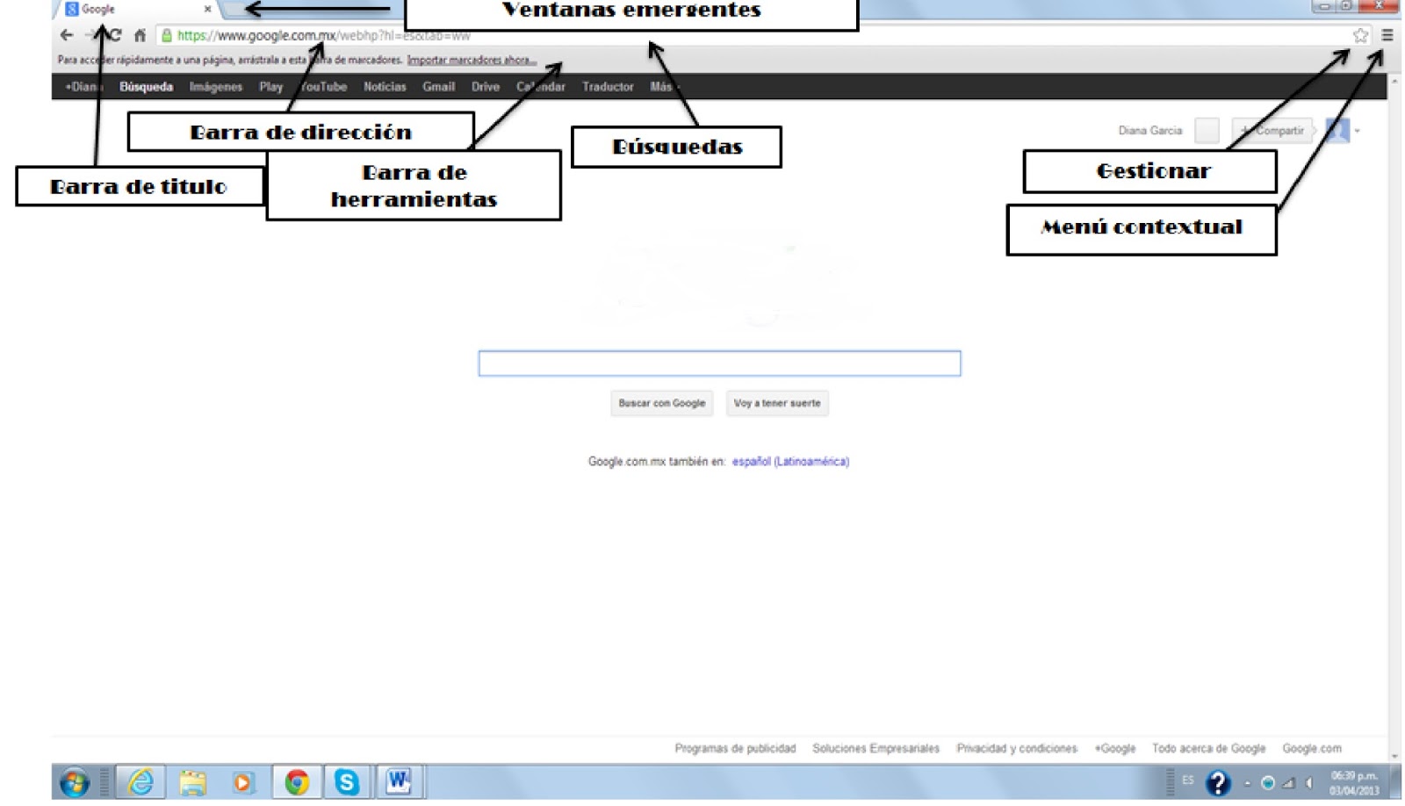The width and height of the screenshot is (1405, 806).
Task: Open Todo acerca de Google link
Action: coord(1208,749)
